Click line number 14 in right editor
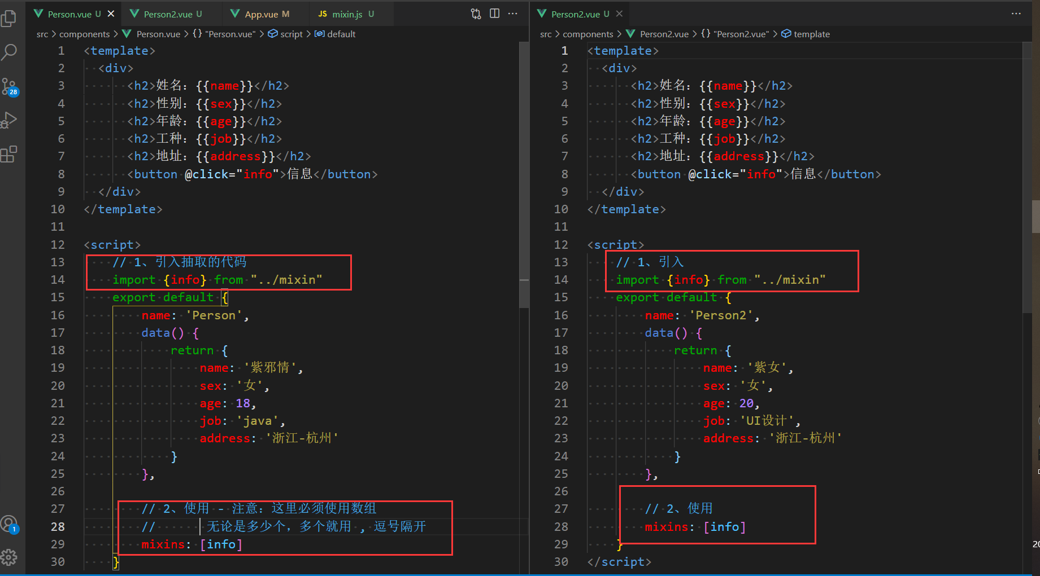 pyautogui.click(x=561, y=279)
